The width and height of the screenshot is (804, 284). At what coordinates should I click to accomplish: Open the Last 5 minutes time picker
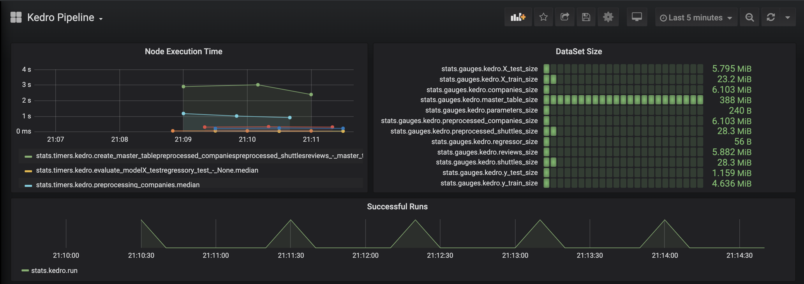coord(696,17)
